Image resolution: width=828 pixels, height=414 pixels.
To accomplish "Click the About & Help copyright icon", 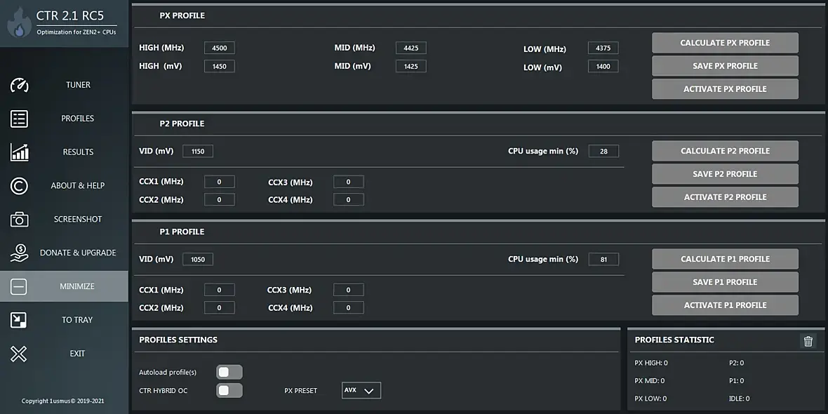I will coord(20,186).
